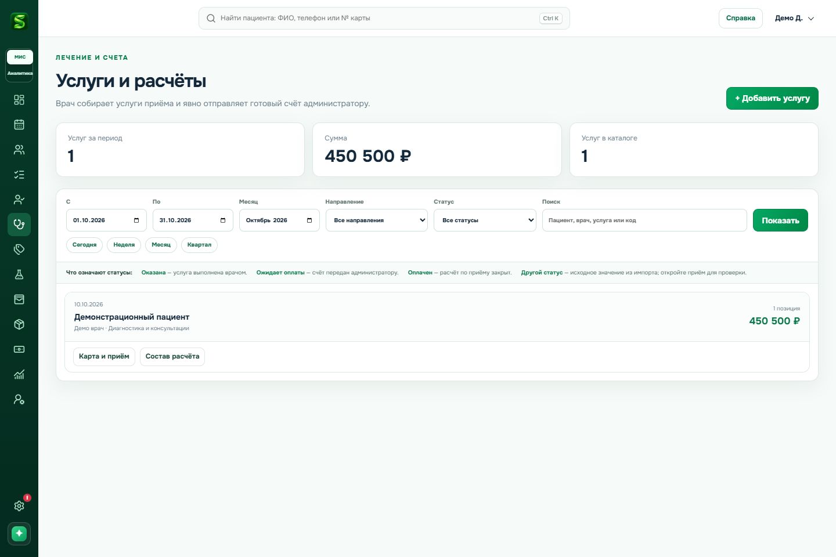The image size is (836, 557).
Task: Open the dashboard grid icon in sidebar
Action: (x=19, y=100)
